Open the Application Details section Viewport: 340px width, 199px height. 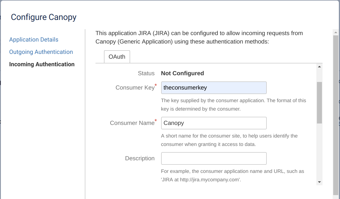pyautogui.click(x=34, y=40)
